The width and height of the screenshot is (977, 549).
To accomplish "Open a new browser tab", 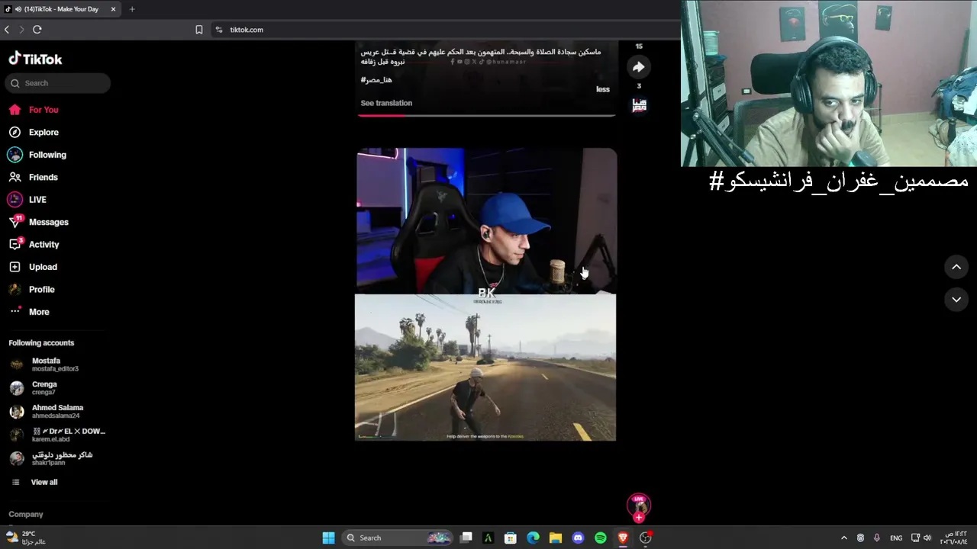I will click(132, 9).
